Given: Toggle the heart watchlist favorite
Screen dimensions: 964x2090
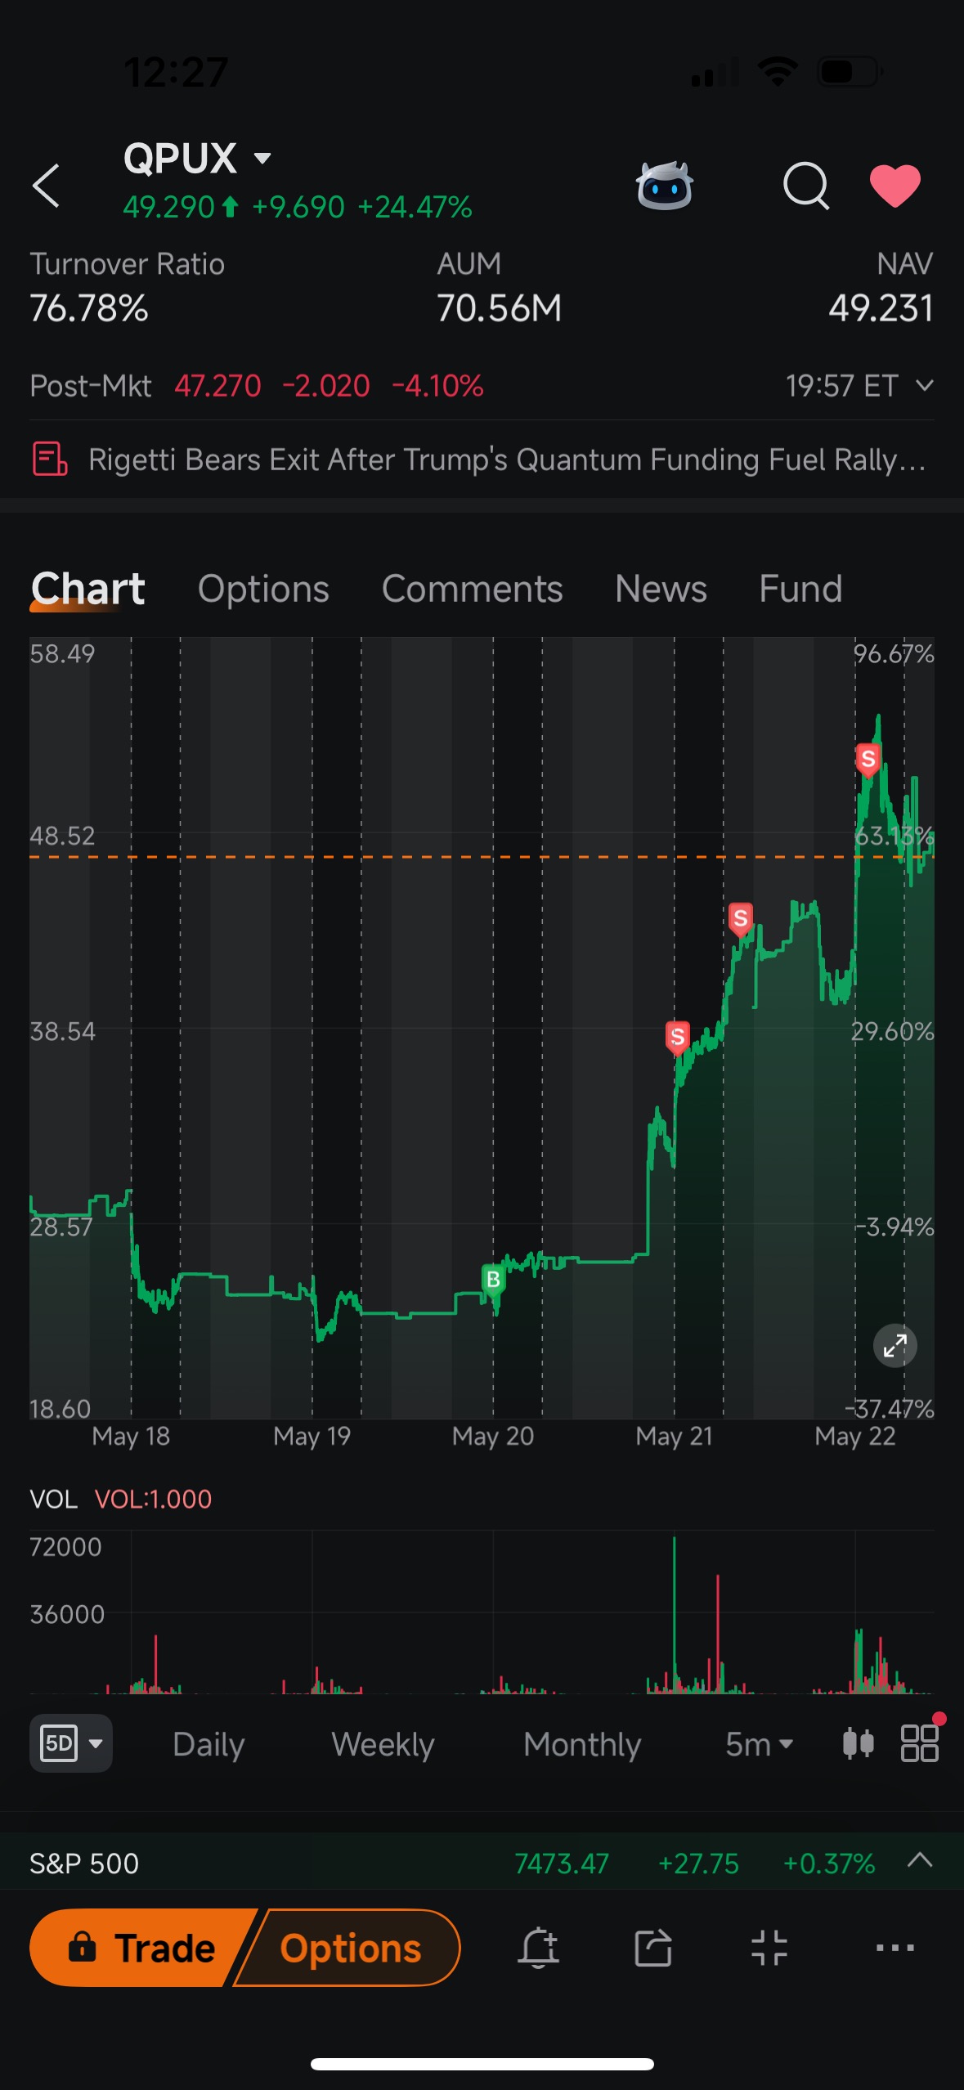Looking at the screenshot, I should 895,186.
